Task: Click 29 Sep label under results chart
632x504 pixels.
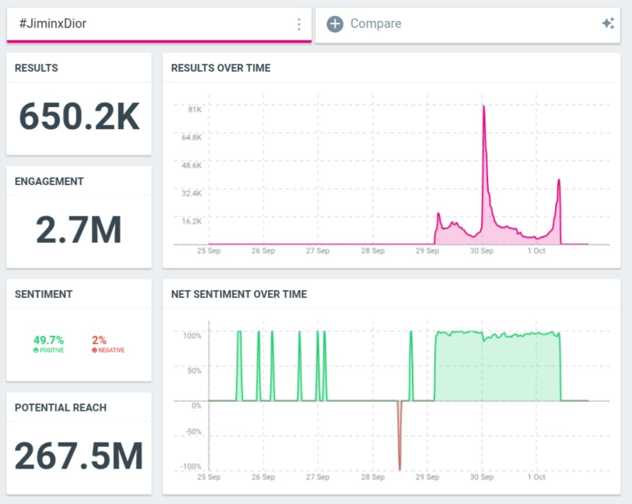Action: (x=427, y=251)
